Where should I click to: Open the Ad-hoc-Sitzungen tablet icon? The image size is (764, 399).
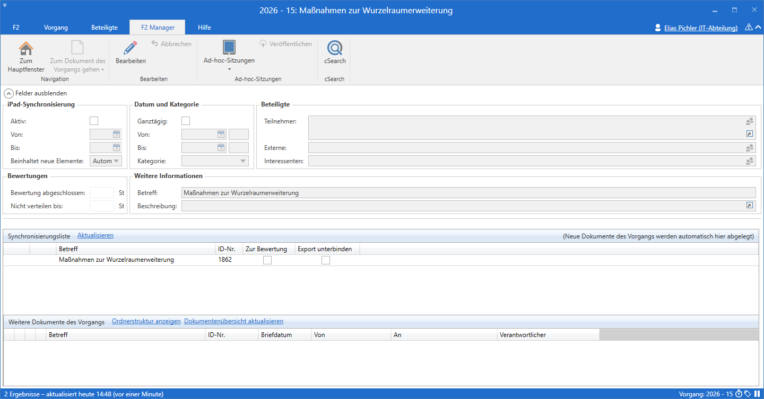tap(229, 48)
